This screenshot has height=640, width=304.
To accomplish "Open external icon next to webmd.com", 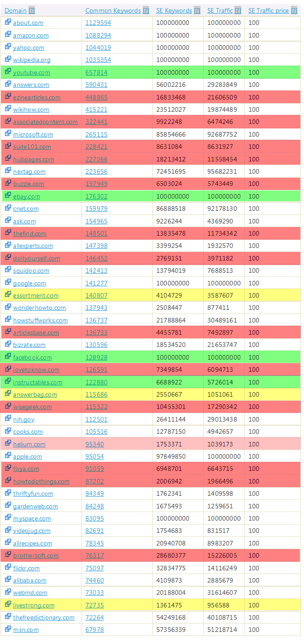I will pos(8,592).
